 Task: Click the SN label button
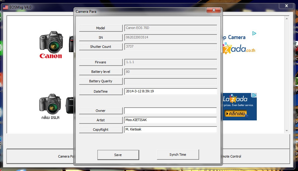(x=100, y=37)
